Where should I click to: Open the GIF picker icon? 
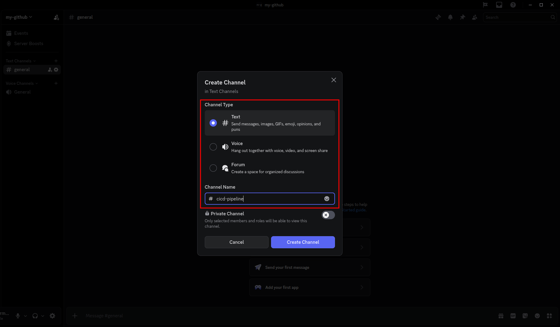pos(513,316)
